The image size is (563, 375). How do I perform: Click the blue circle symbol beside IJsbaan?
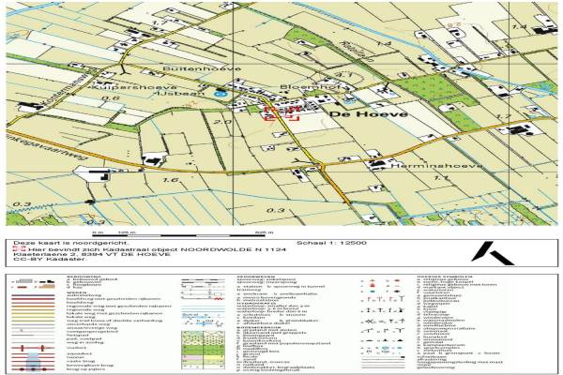click(219, 94)
